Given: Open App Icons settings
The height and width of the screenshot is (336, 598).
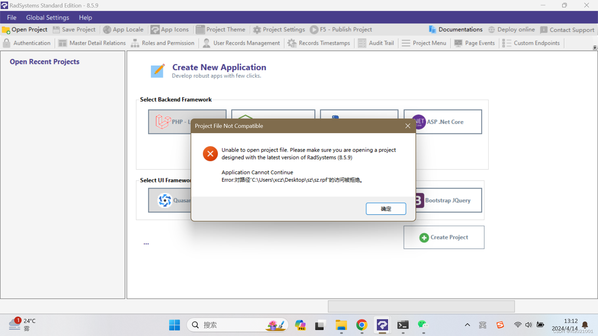Looking at the screenshot, I should (170, 30).
